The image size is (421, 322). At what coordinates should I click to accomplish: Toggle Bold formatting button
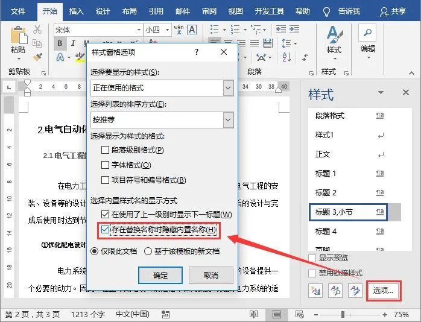point(60,43)
